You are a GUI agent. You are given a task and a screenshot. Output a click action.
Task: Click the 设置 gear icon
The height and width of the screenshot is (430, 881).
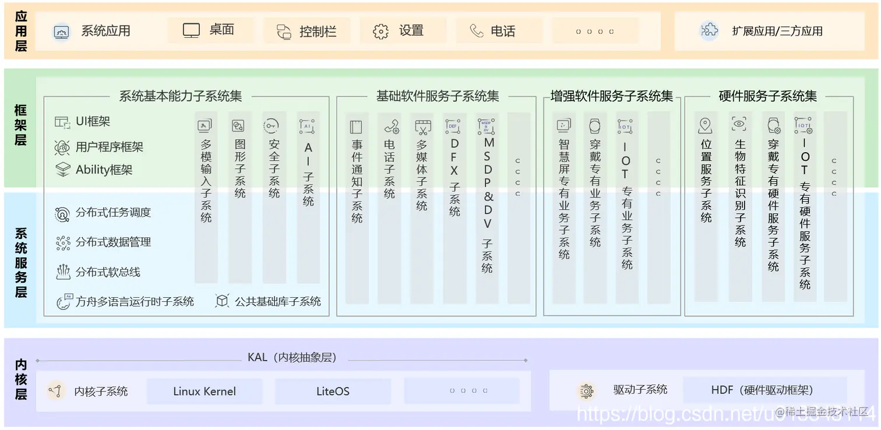click(x=380, y=31)
